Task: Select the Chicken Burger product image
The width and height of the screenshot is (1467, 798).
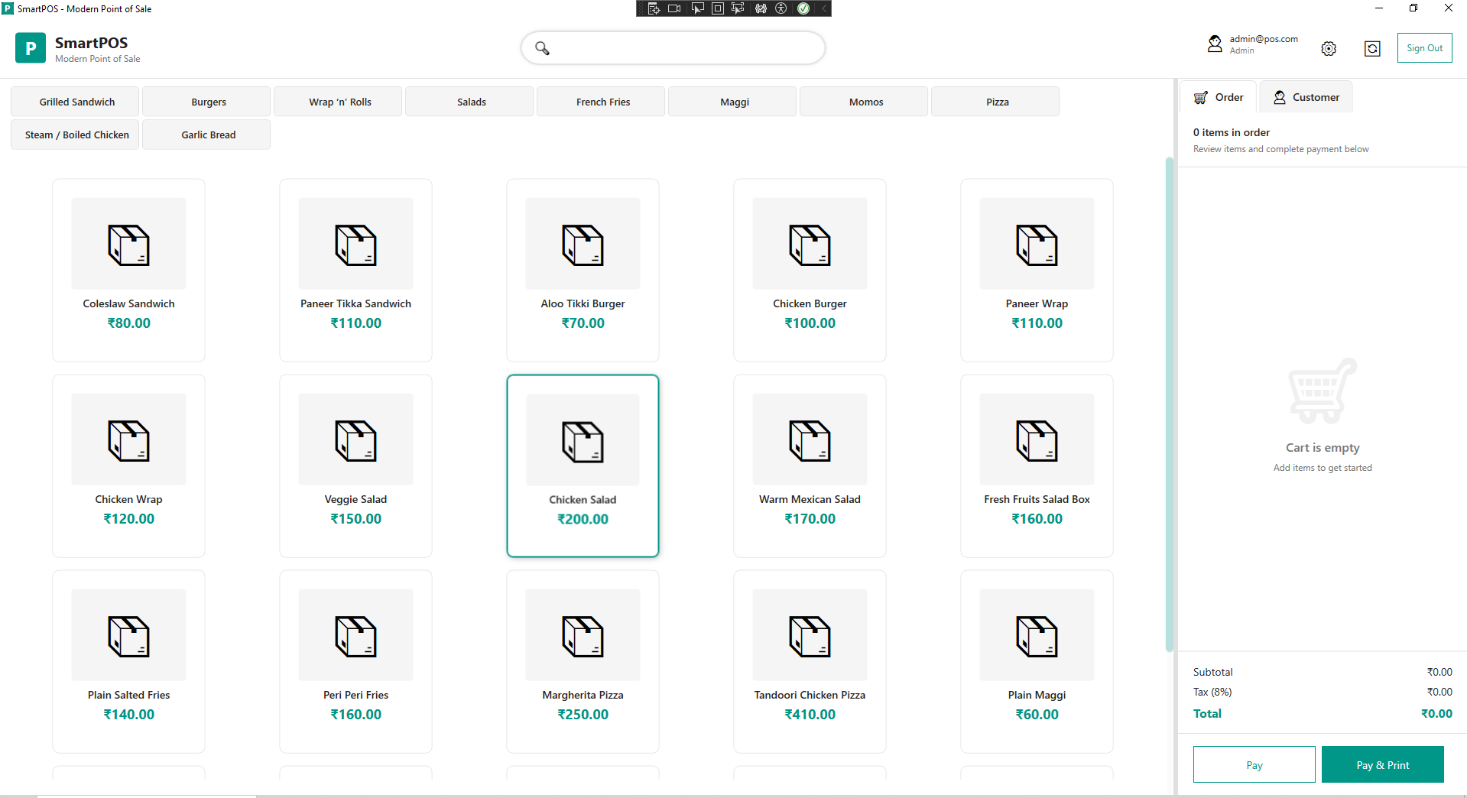Action: click(810, 245)
